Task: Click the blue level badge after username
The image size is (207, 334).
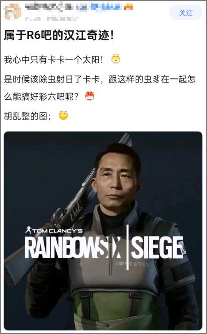Action: pos(106,7)
